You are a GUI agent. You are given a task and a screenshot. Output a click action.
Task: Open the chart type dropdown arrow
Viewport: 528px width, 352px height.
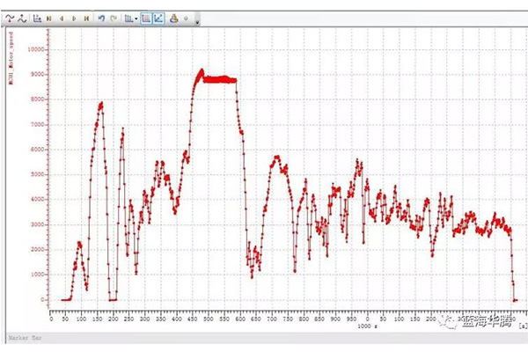136,18
